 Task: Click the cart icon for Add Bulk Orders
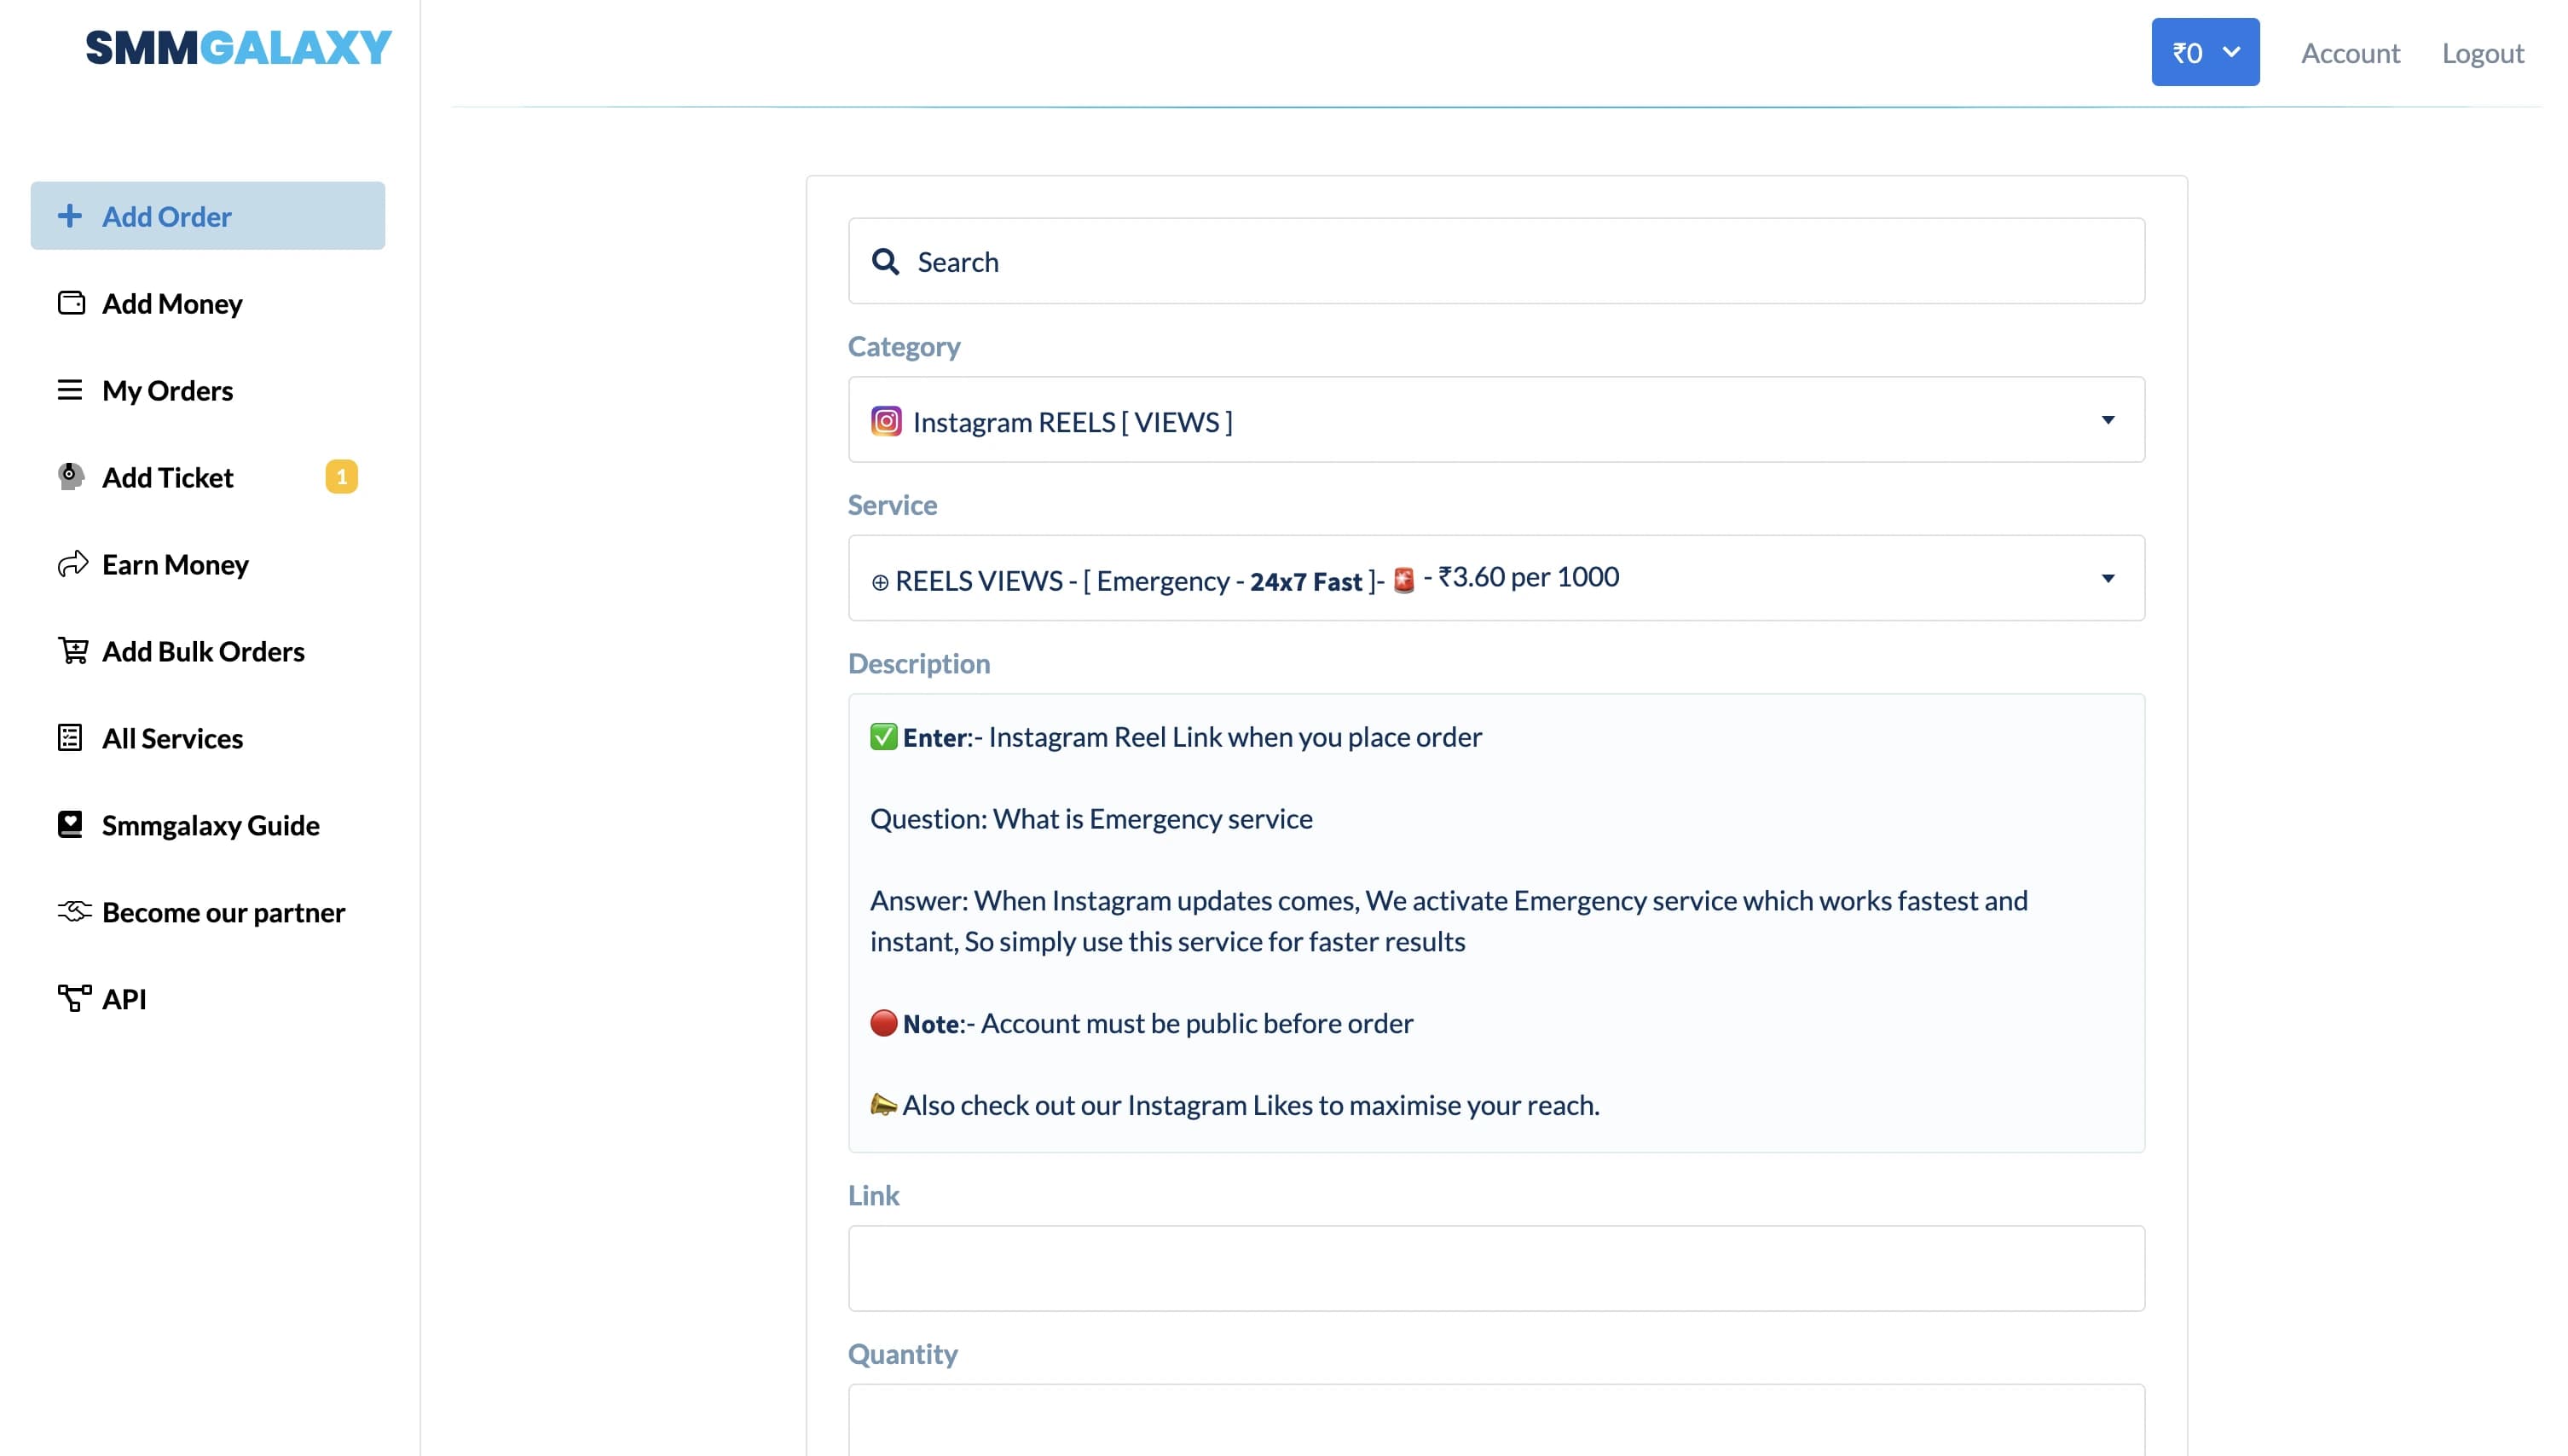(x=72, y=651)
